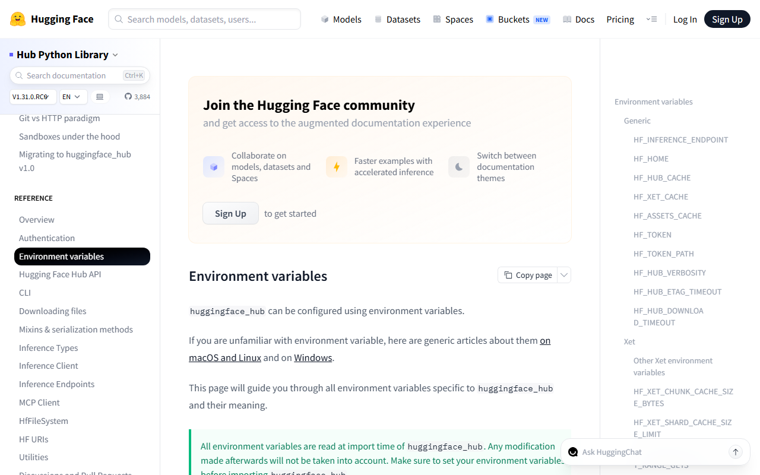Screen dimensions: 760x475
Task: Jump to the Xet section in outline
Action: point(629,341)
